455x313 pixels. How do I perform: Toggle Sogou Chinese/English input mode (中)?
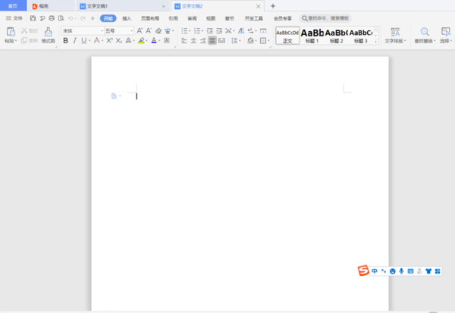point(375,271)
